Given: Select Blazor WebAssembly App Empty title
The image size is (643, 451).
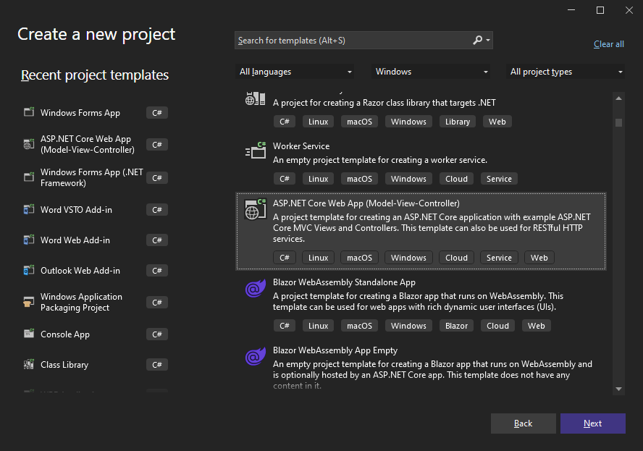Looking at the screenshot, I should tap(335, 350).
